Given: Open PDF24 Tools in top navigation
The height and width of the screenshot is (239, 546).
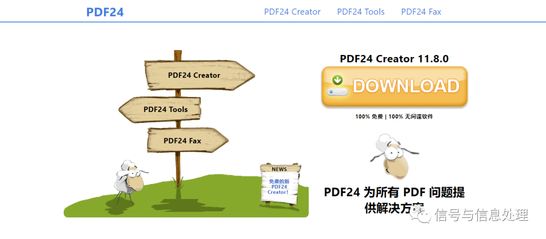Looking at the screenshot, I should [x=361, y=12].
